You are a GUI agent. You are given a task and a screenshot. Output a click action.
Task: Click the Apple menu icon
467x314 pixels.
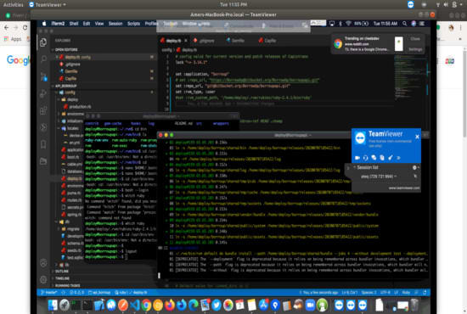[x=44, y=24]
